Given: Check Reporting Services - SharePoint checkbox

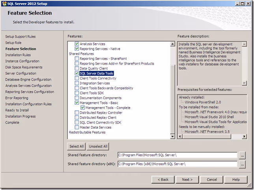Looking at the screenshot, I should coord(77,59).
